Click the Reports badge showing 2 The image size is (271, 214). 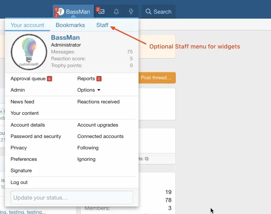click(99, 79)
